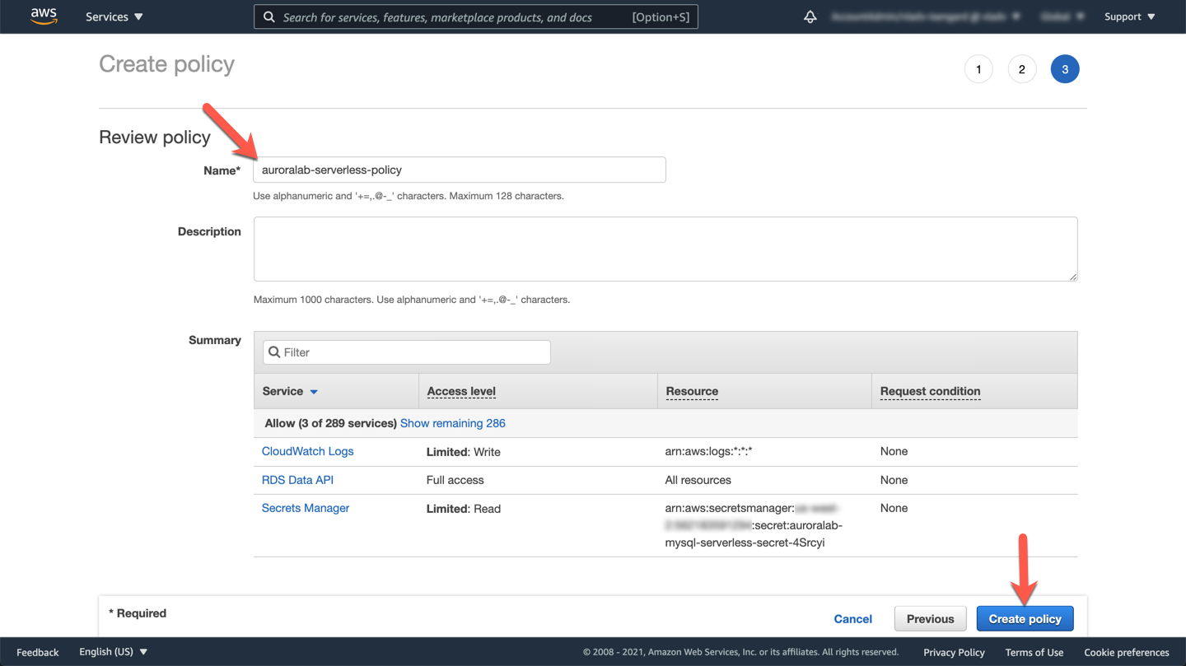The height and width of the screenshot is (666, 1186).
Task: Go to step 1 circle indicator
Action: [x=978, y=69]
